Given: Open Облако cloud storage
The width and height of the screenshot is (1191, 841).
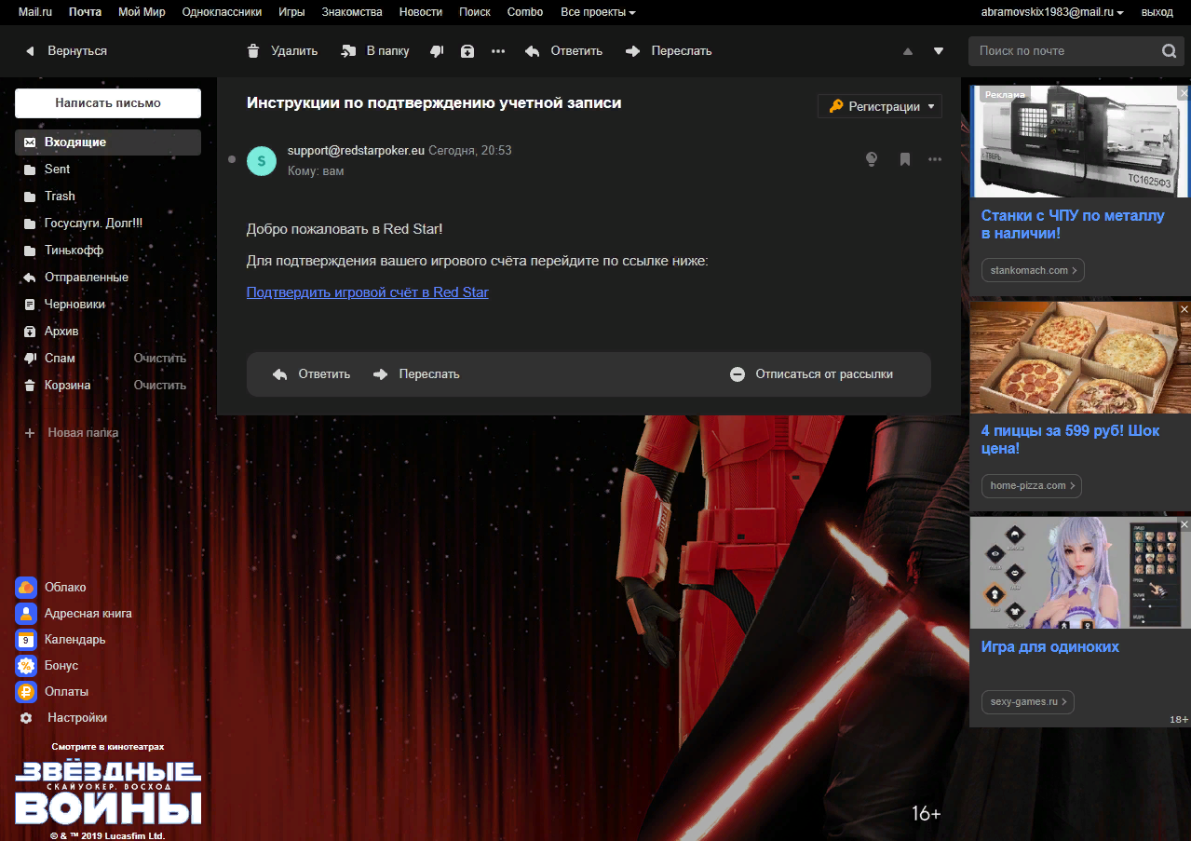Looking at the screenshot, I should tap(65, 587).
